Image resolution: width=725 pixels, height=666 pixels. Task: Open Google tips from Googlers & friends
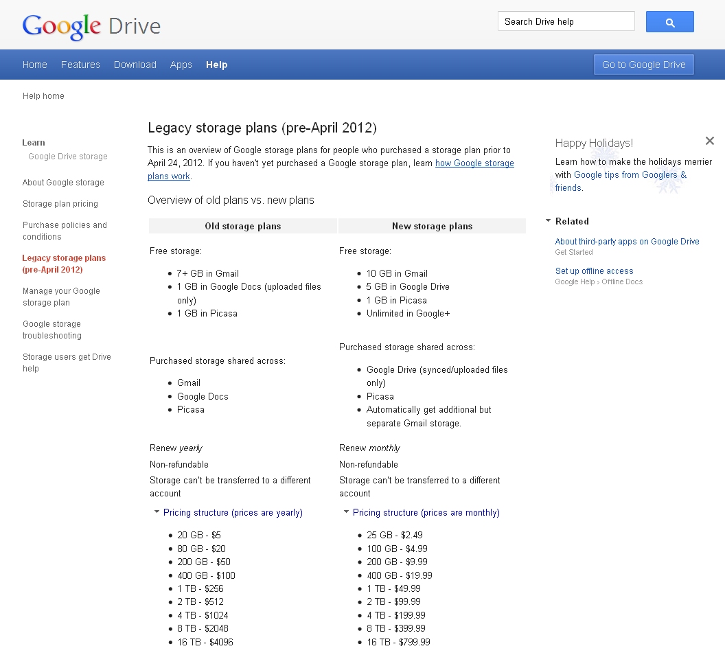(621, 181)
